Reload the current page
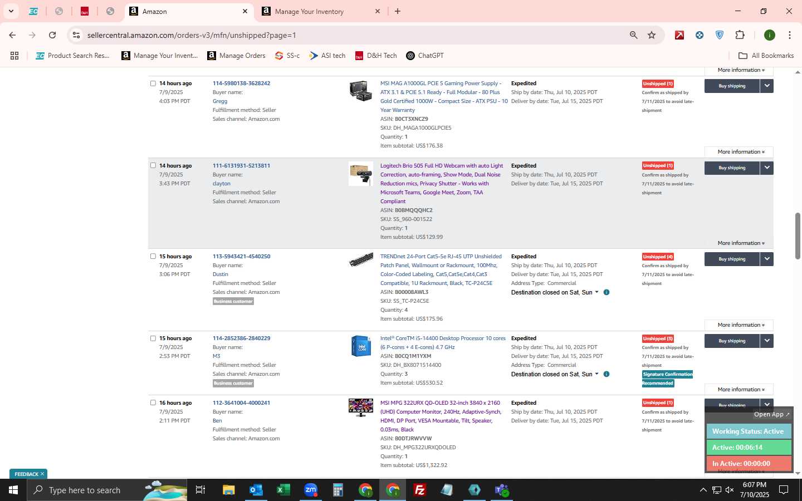The image size is (802, 501). tap(52, 35)
